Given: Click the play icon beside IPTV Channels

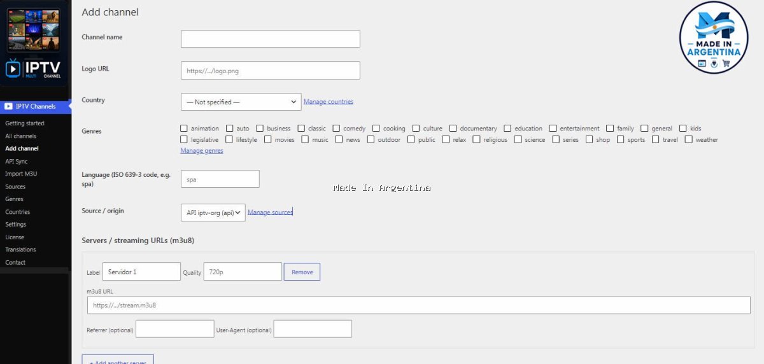Looking at the screenshot, I should click(9, 106).
